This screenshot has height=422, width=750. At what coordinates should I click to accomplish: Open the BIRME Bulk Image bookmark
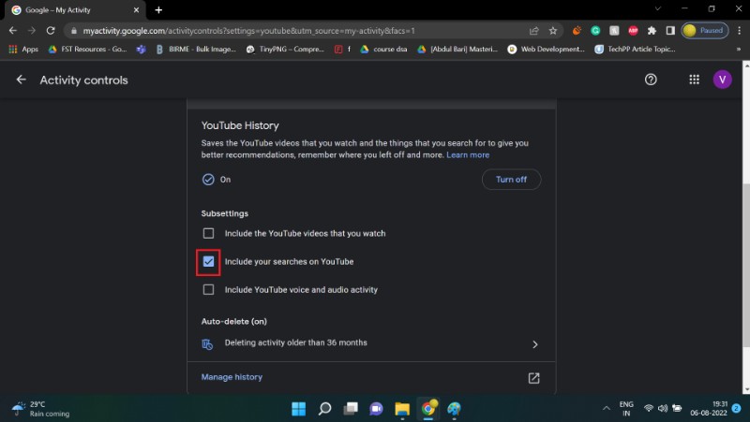click(x=196, y=50)
